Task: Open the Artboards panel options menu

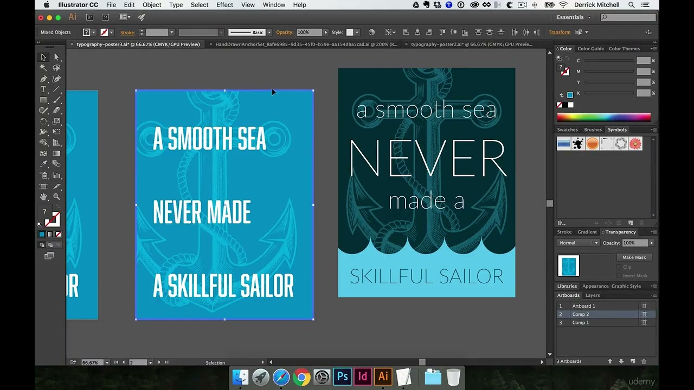Action: tap(654, 295)
